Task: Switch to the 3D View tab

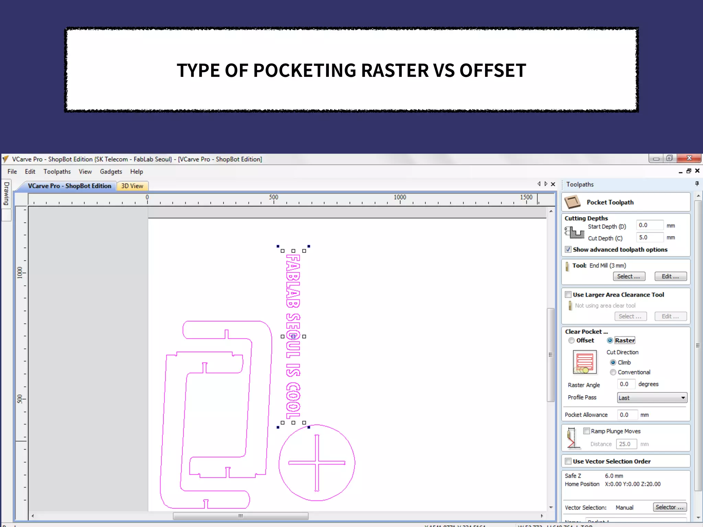Action: coord(132,186)
